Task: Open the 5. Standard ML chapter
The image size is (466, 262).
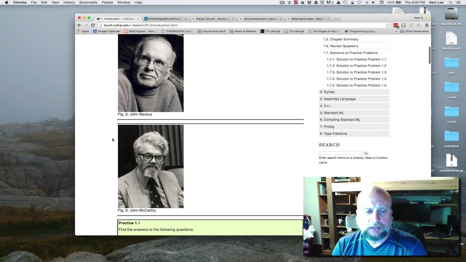Action: [x=354, y=113]
